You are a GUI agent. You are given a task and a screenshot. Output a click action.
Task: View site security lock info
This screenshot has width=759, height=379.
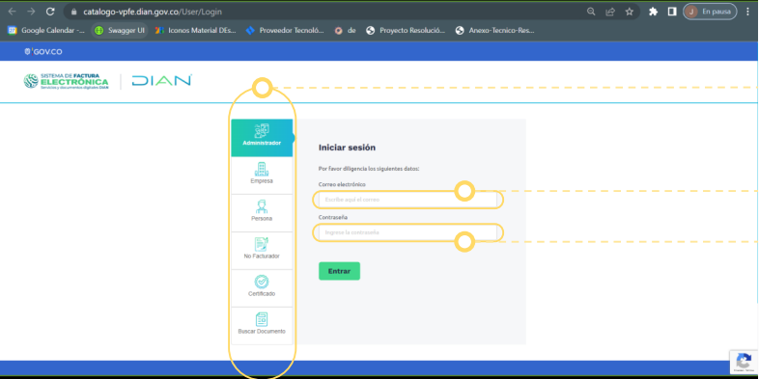click(x=73, y=12)
